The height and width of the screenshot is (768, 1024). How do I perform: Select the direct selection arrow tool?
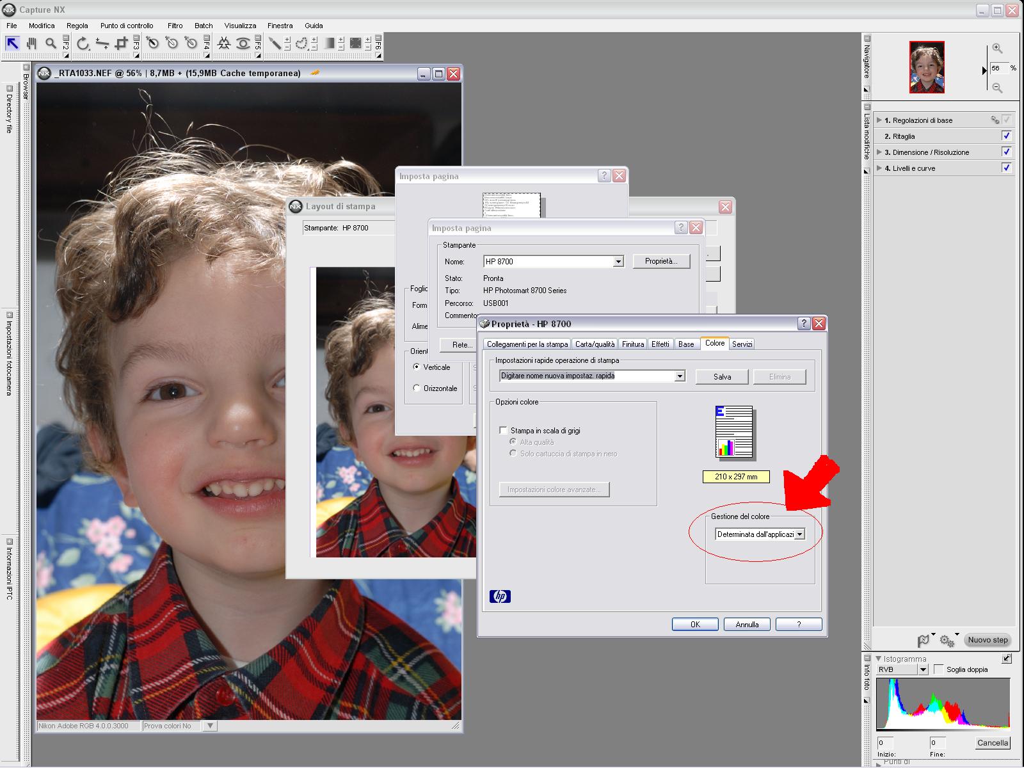pyautogui.click(x=12, y=44)
